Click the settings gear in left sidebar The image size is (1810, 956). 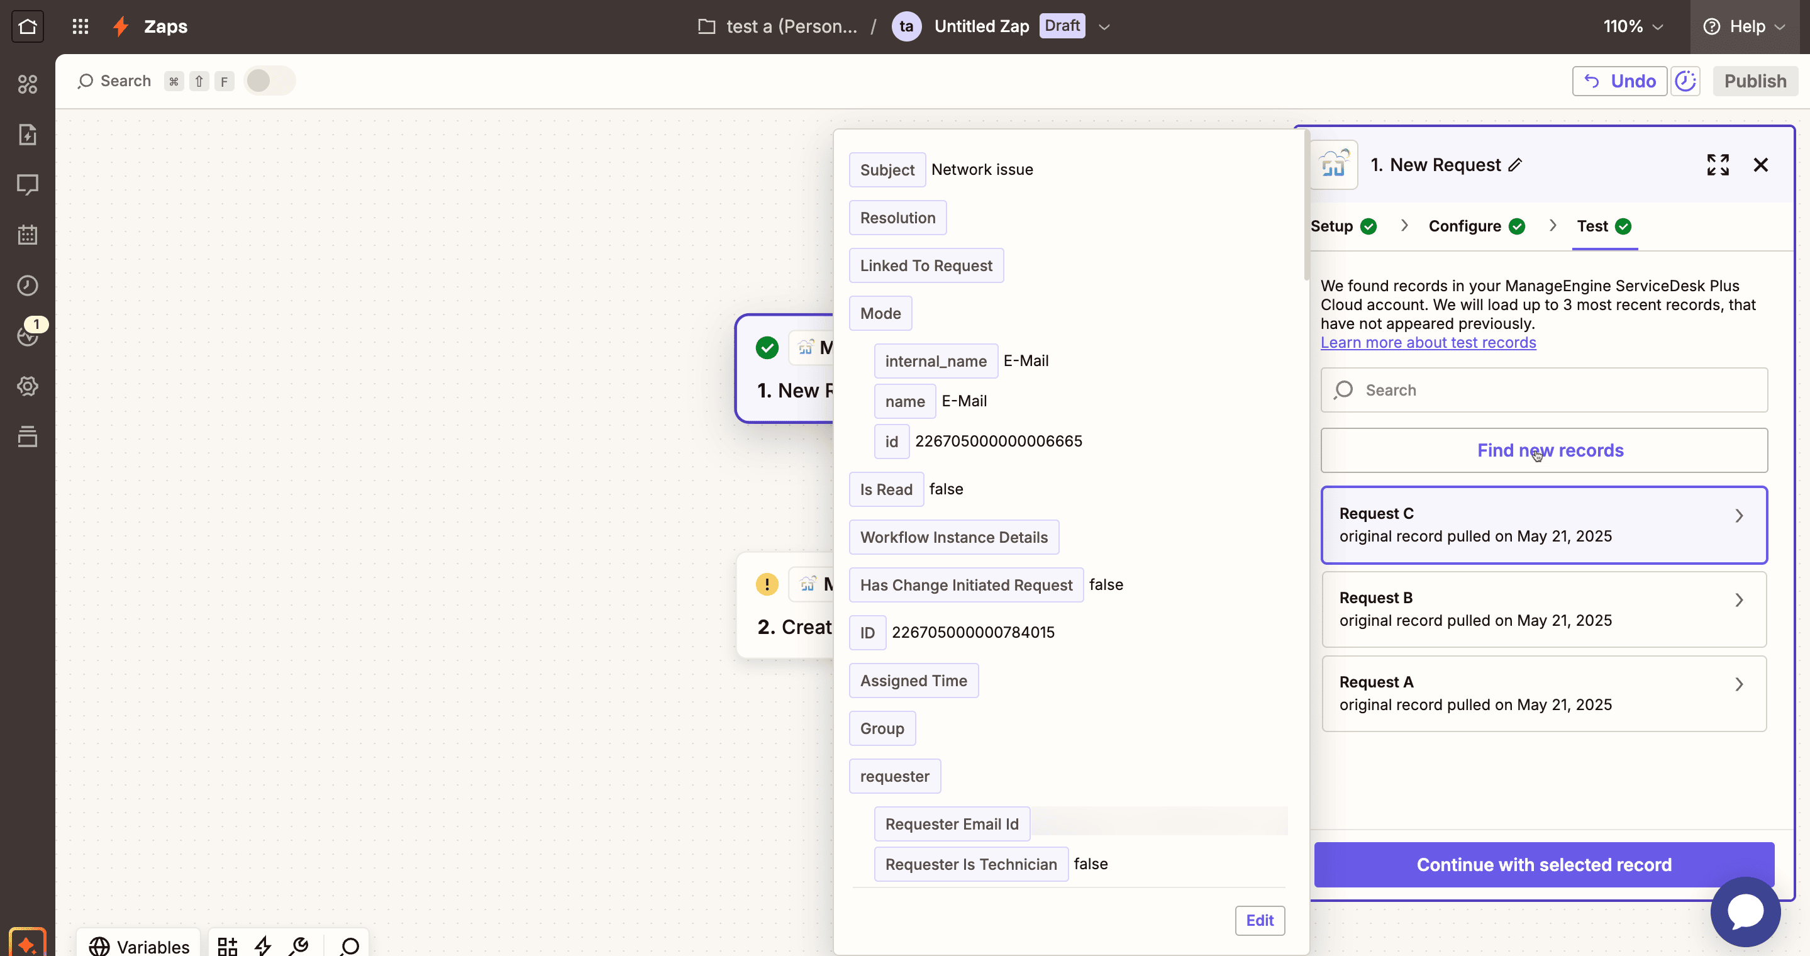click(28, 386)
